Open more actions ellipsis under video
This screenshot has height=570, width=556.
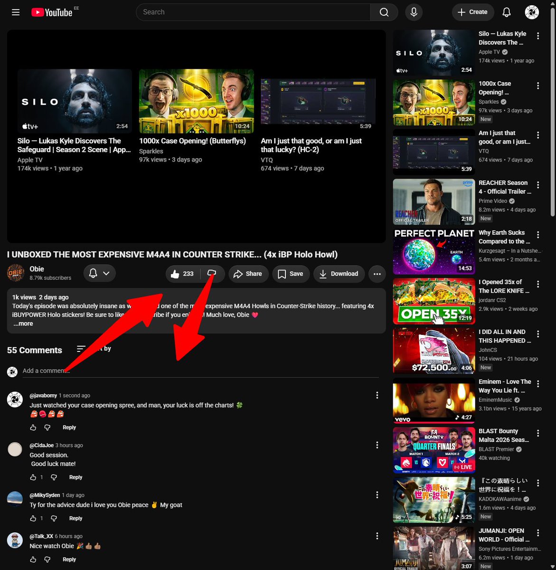tap(377, 274)
